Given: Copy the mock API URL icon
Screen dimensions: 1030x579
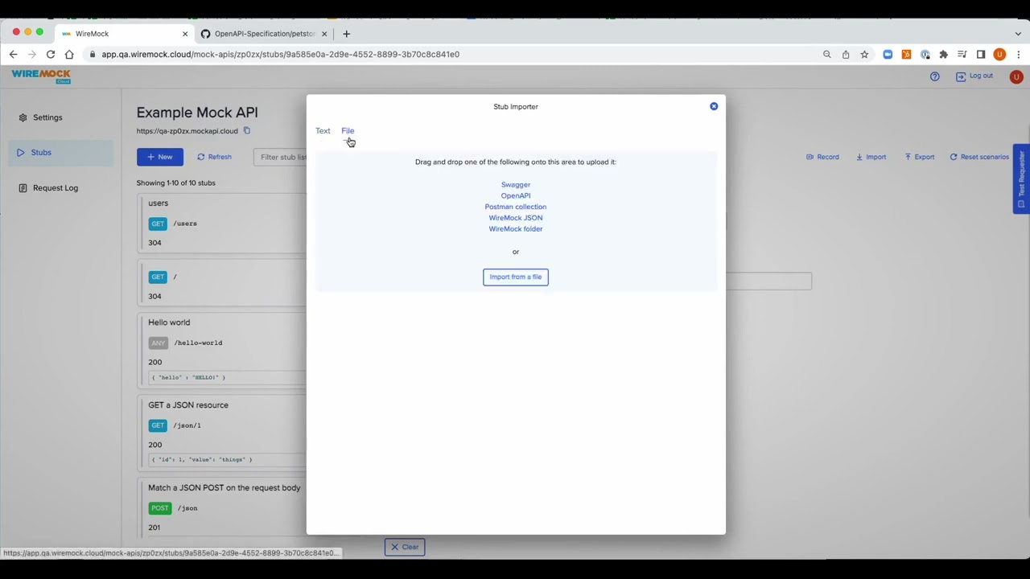Looking at the screenshot, I should tap(247, 131).
